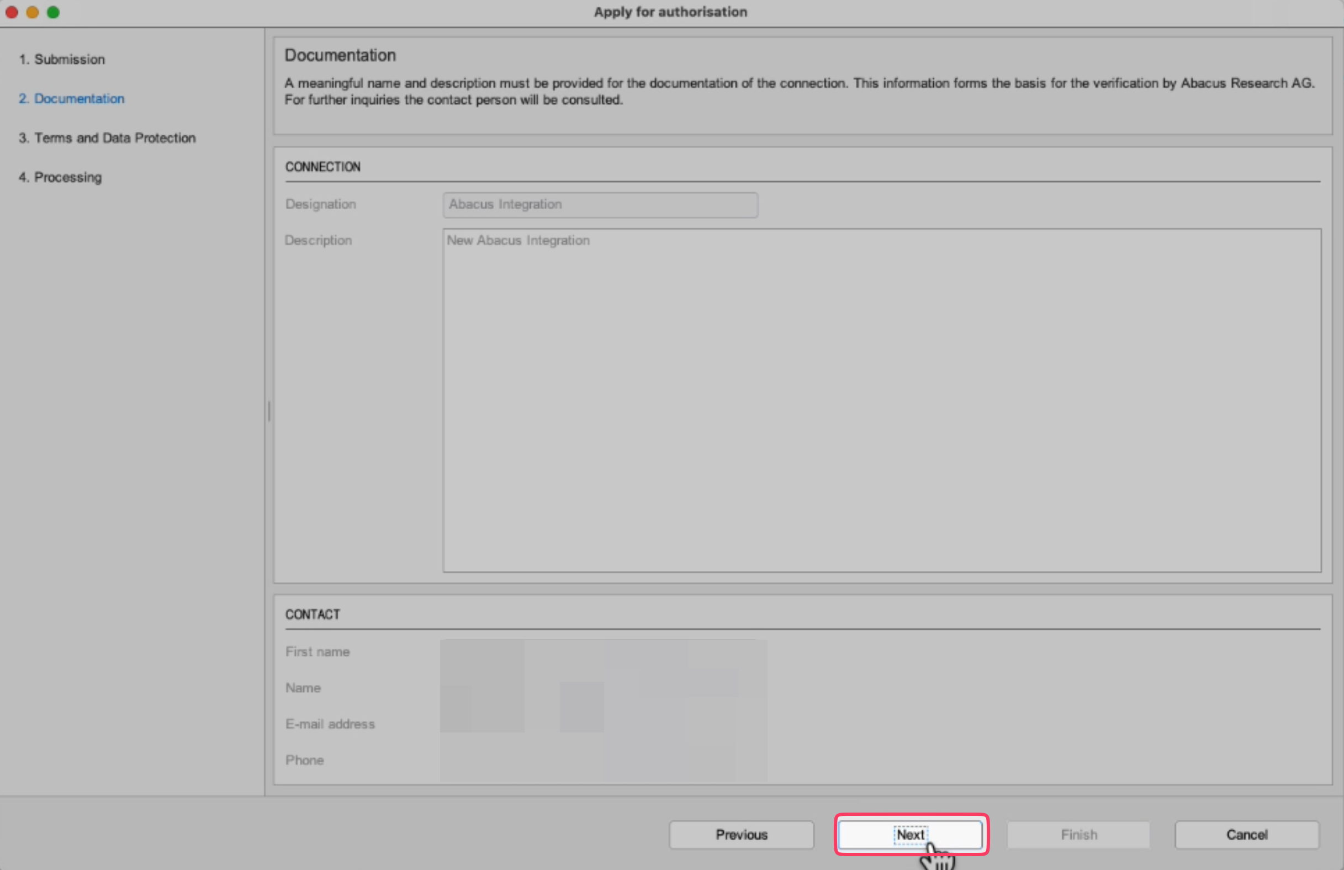Click the Name label in Contact
The width and height of the screenshot is (1344, 870).
(303, 688)
